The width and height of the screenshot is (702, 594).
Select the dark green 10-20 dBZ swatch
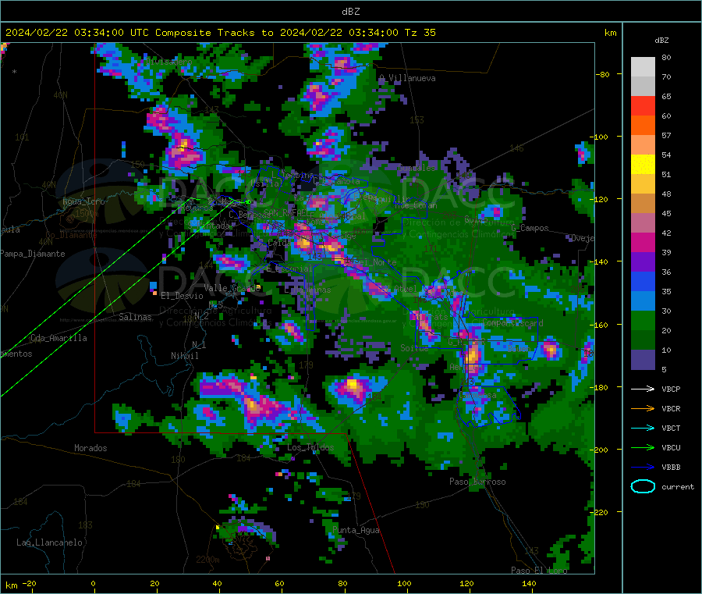pyautogui.click(x=643, y=340)
